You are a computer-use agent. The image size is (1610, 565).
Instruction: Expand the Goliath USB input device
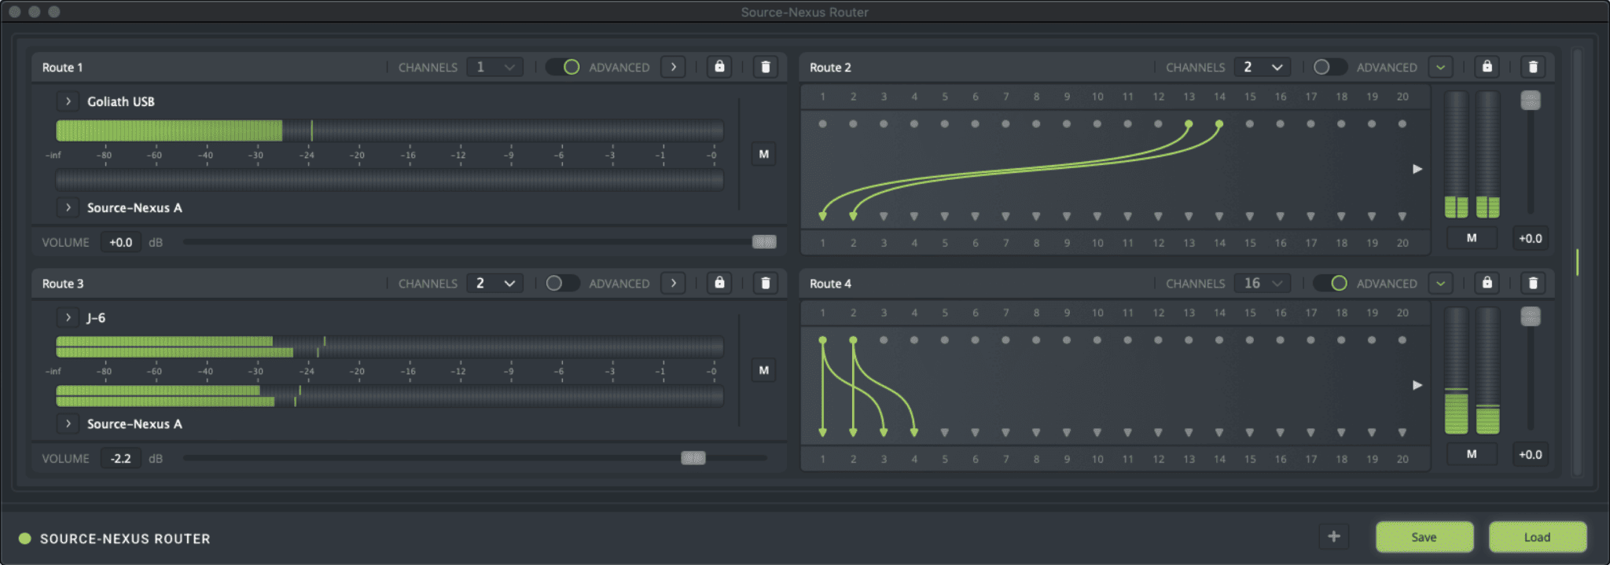click(x=68, y=101)
